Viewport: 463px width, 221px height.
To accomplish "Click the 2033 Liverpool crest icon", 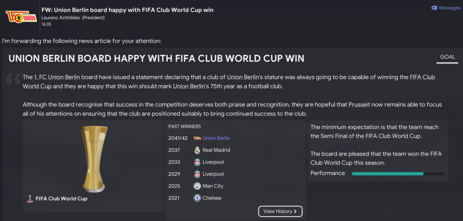I will 197,162.
